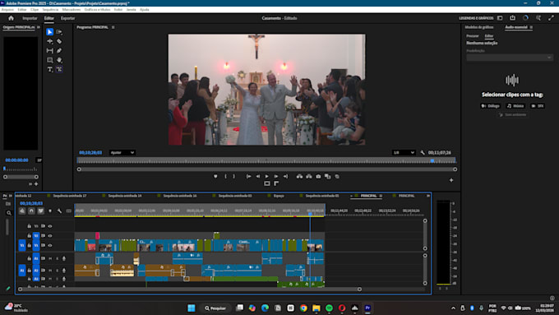
Task: Add a marker in the Program monitor
Action: pos(215,176)
